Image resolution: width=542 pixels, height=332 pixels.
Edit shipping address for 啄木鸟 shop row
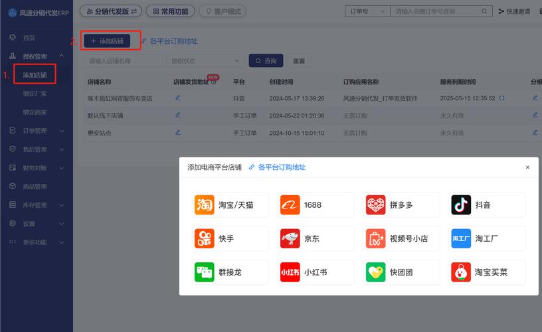point(177,98)
